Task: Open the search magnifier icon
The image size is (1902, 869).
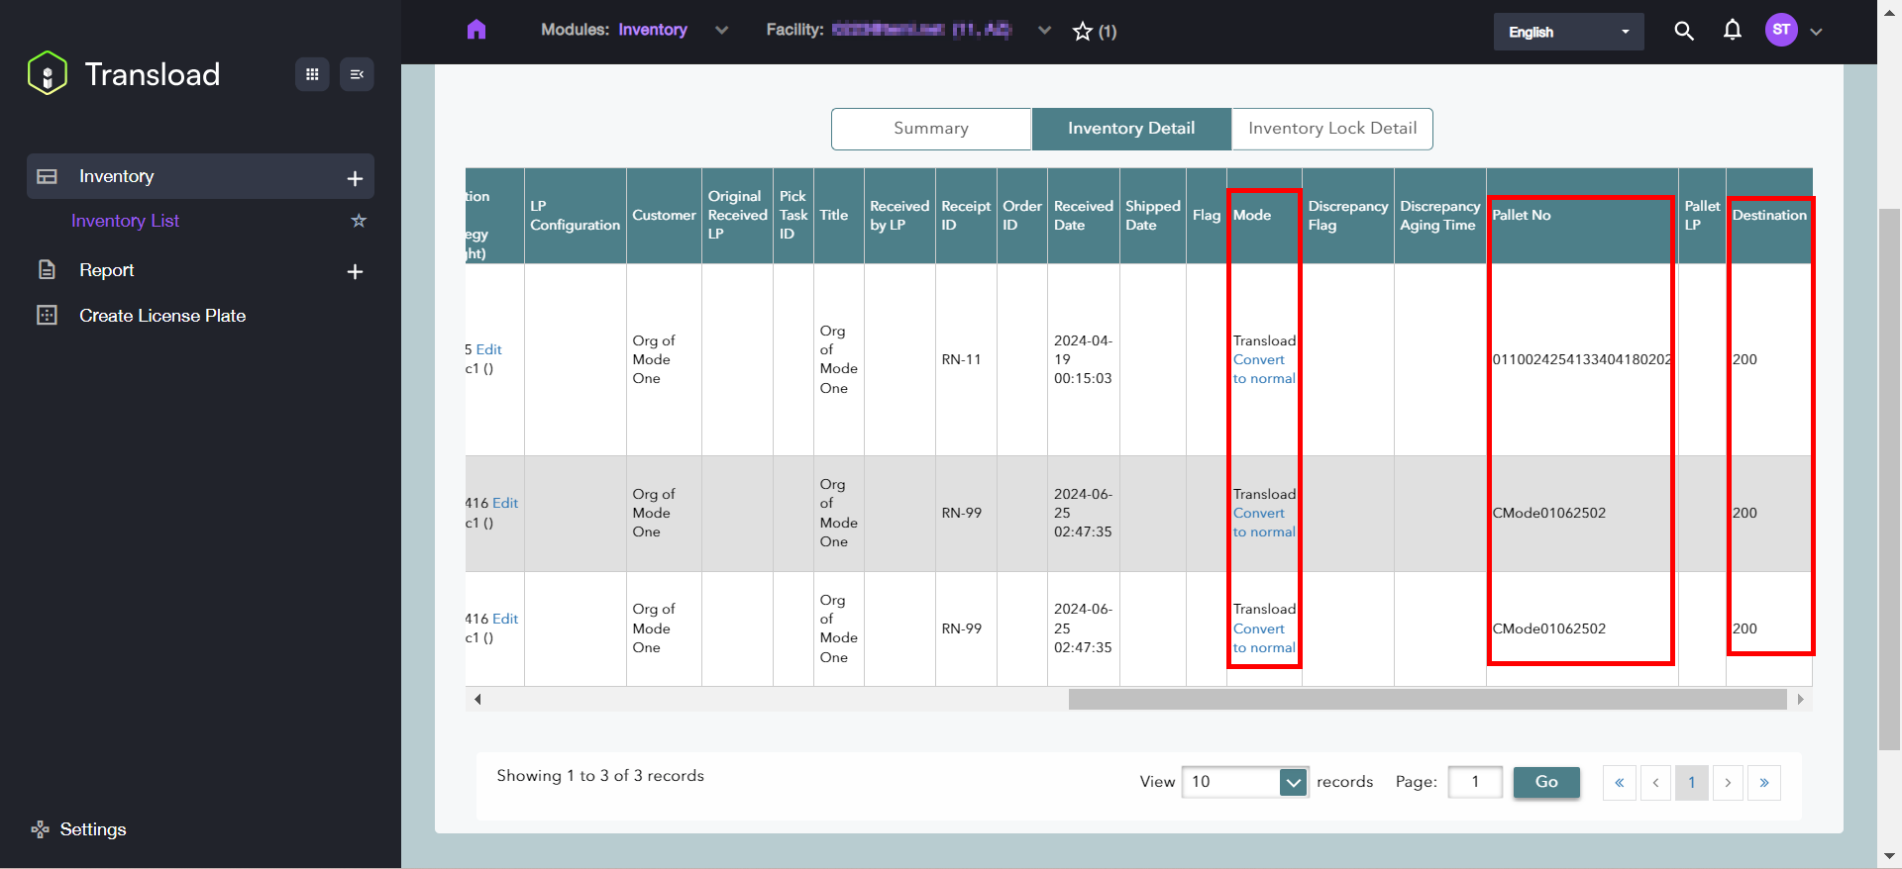Action: tap(1683, 31)
